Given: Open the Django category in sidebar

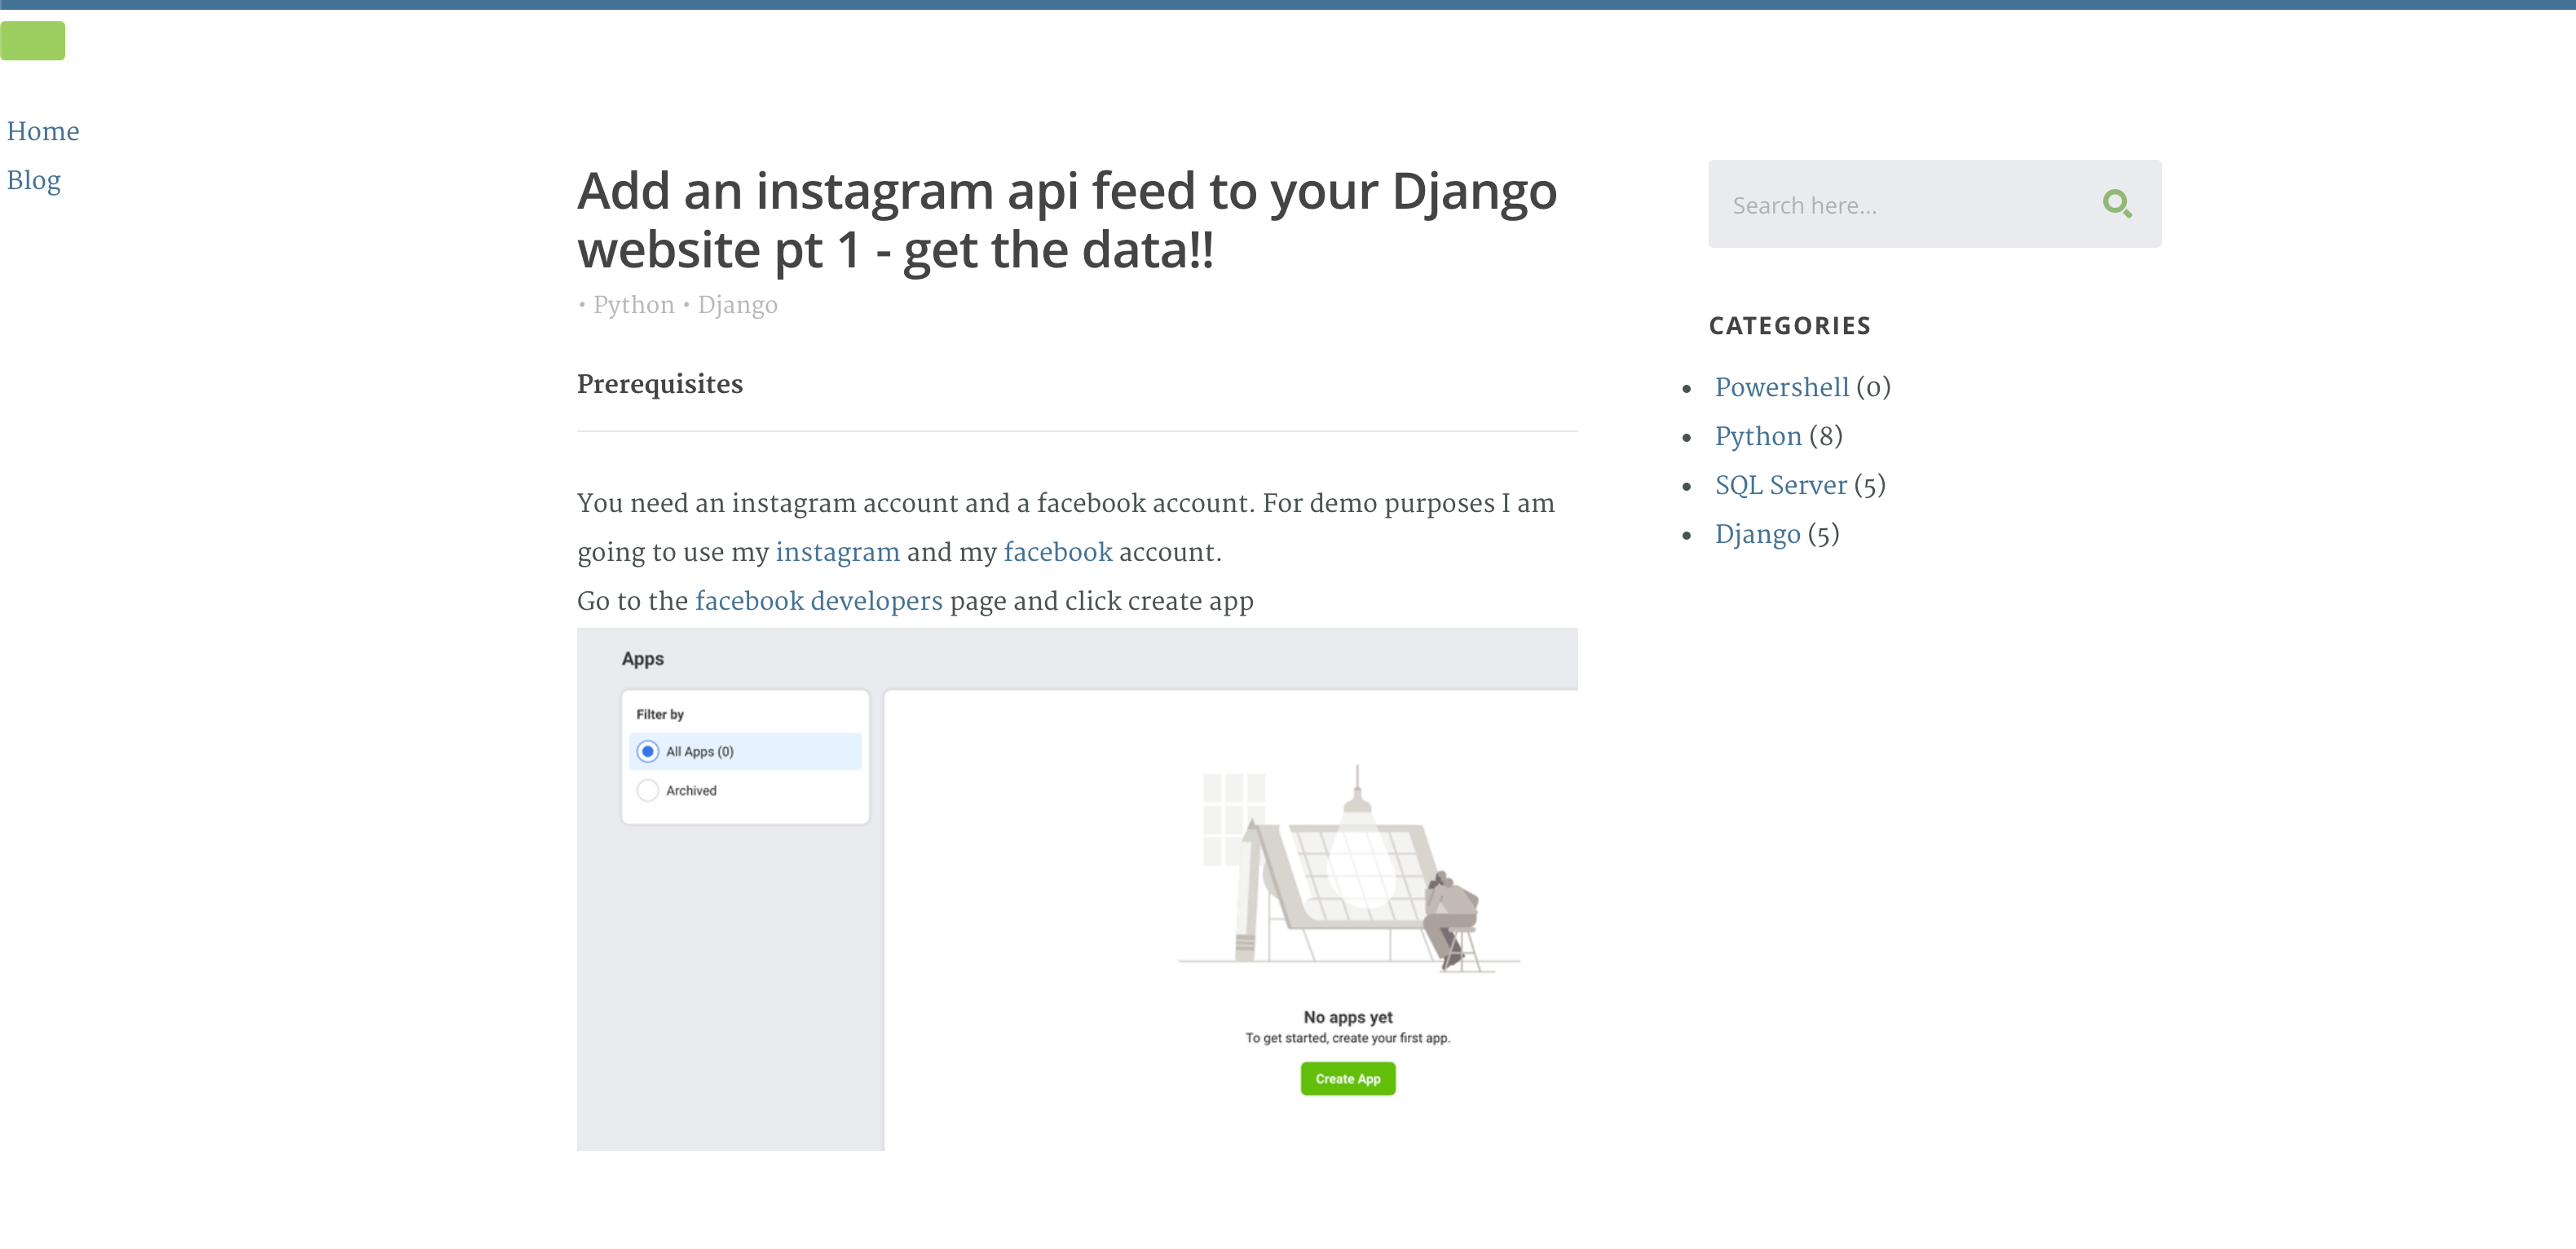Looking at the screenshot, I should 1758,534.
